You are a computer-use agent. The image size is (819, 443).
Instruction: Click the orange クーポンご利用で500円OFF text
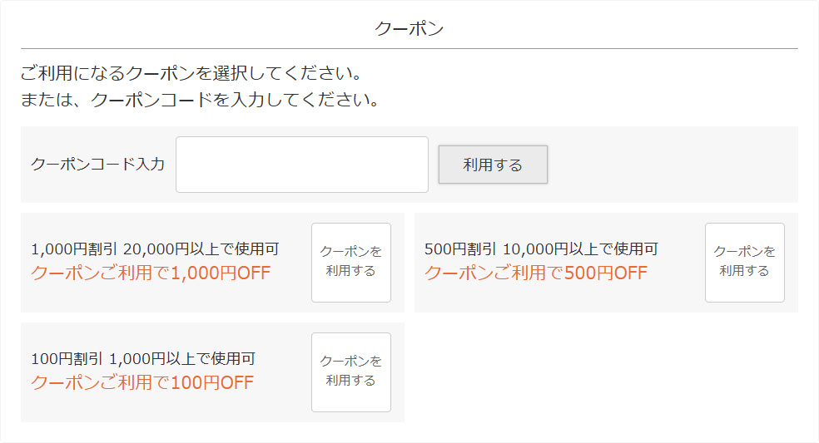[x=535, y=273]
